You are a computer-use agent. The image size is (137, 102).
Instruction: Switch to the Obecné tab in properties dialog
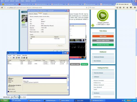pyautogui.click(x=31, y=14)
